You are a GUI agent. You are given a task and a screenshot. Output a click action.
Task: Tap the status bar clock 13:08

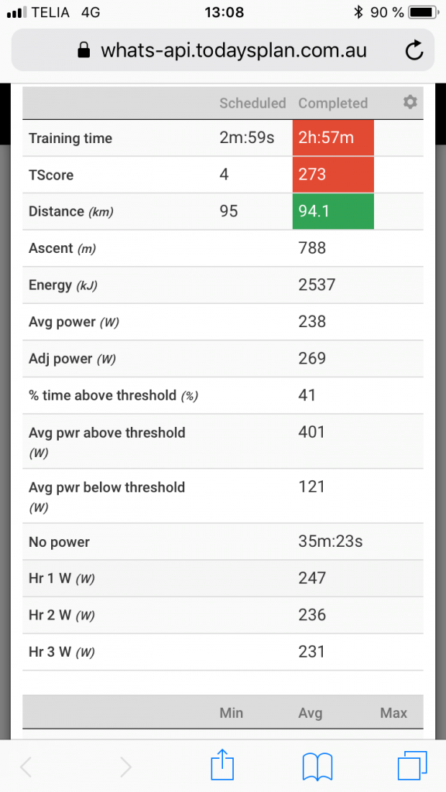[224, 12]
